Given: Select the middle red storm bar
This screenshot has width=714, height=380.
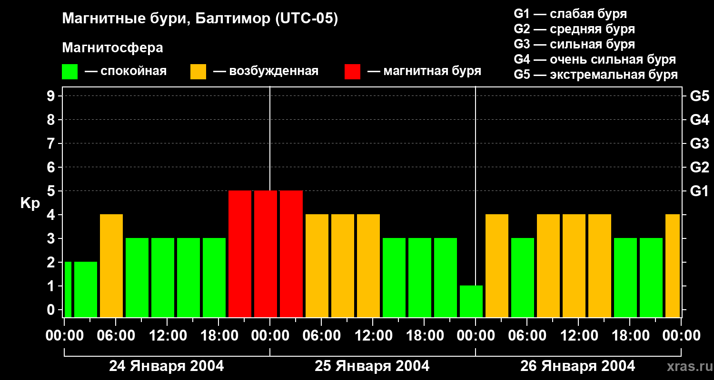Looking at the screenshot, I should tap(266, 254).
